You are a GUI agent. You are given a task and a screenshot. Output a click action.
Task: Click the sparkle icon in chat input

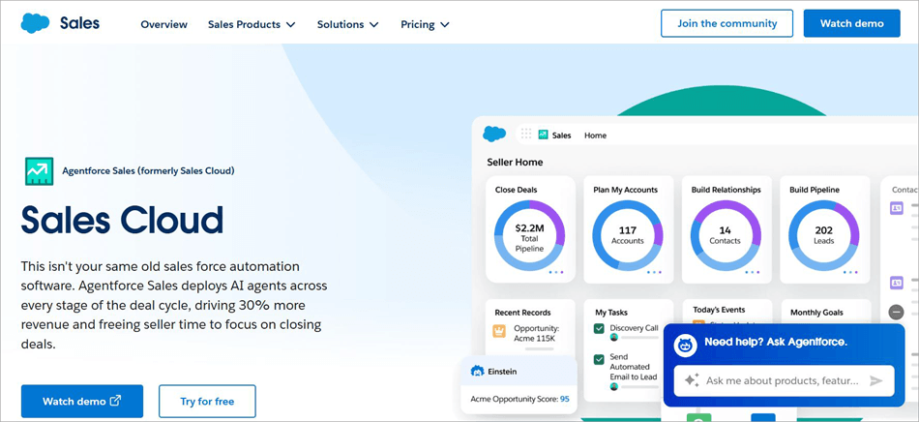tap(693, 380)
